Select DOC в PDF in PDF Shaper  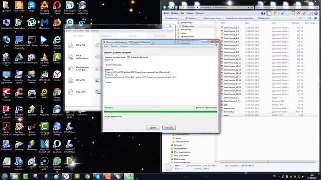(x=77, y=92)
